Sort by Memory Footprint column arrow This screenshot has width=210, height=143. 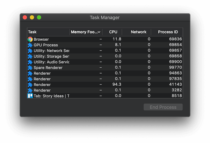click(99, 32)
